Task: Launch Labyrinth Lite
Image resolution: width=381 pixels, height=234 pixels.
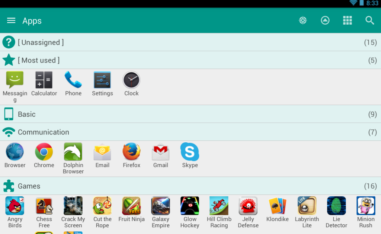Action: click(307, 212)
